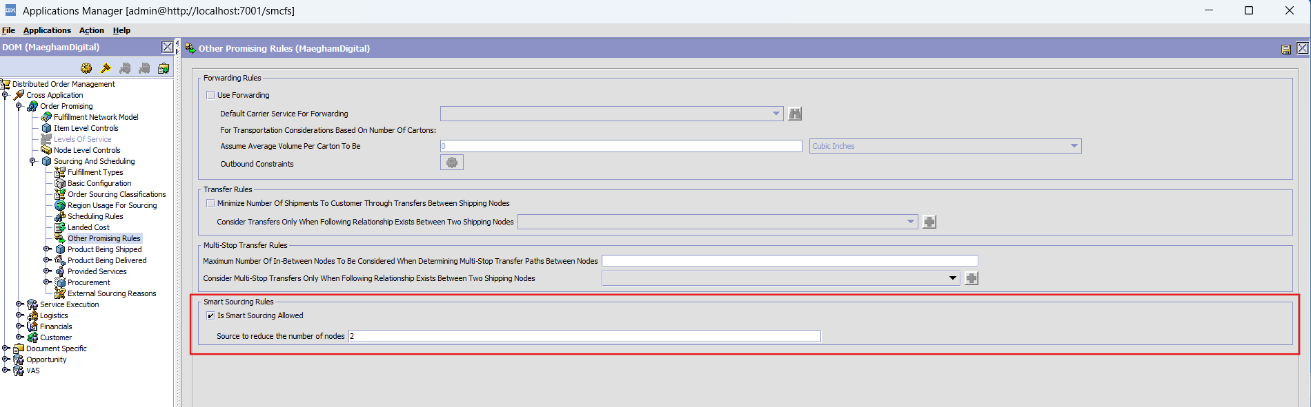This screenshot has height=407, width=1311.
Task: Click binoculars search icon beside carrier service
Action: [x=795, y=114]
